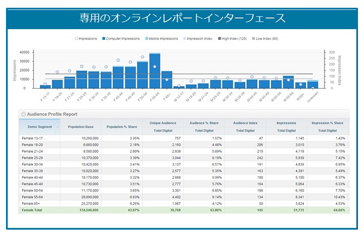The image size is (364, 238).
Task: Click the Audience Index column header
Action: 245,123
